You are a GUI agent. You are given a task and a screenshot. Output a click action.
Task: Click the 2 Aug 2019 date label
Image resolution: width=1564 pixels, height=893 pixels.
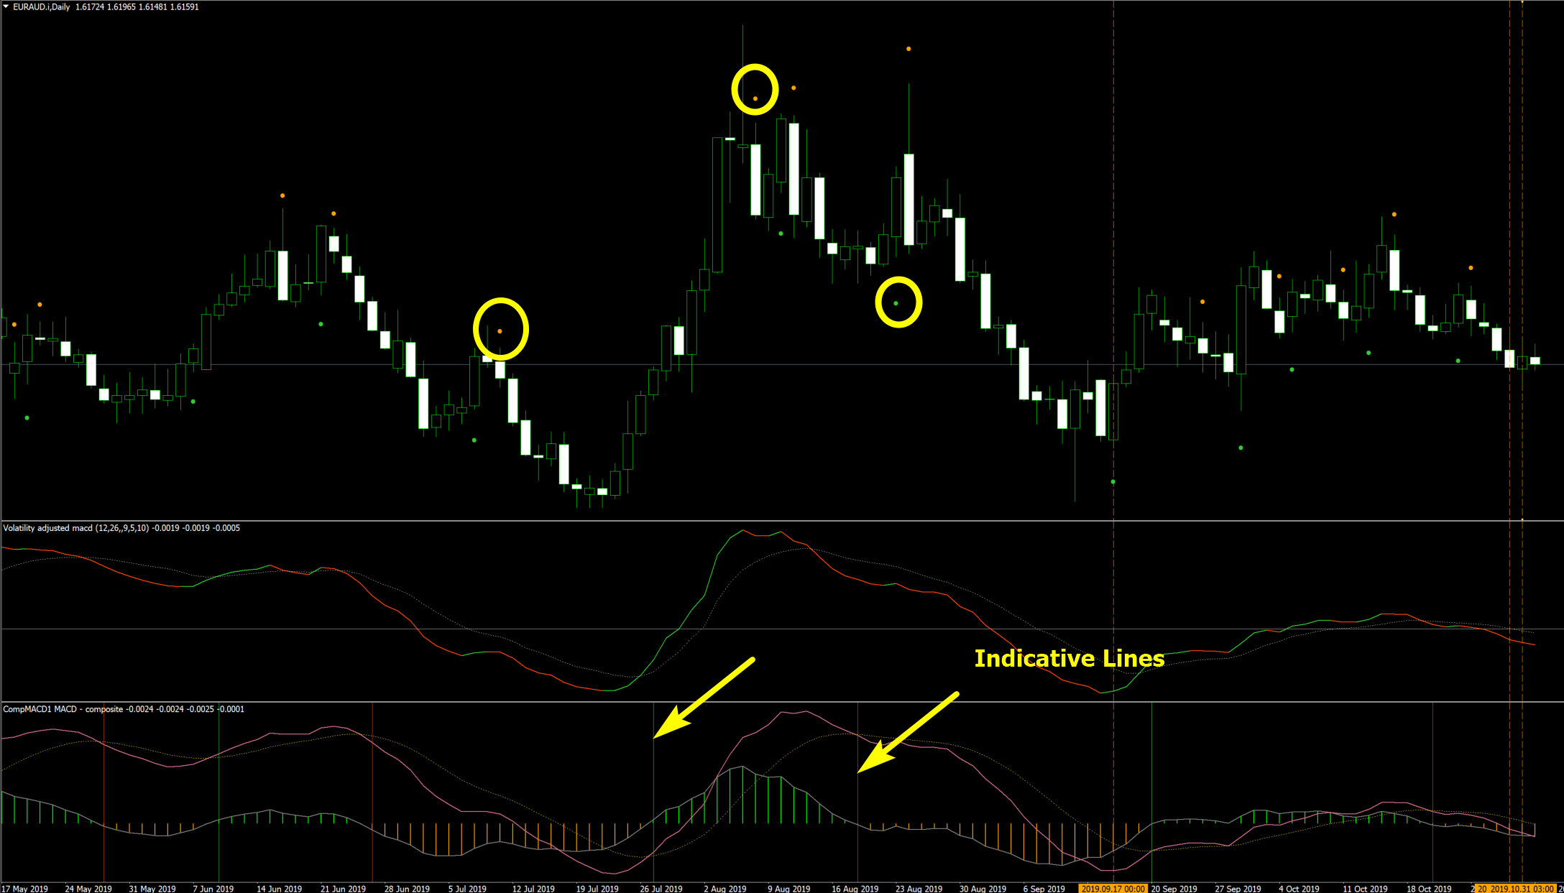coord(724,889)
